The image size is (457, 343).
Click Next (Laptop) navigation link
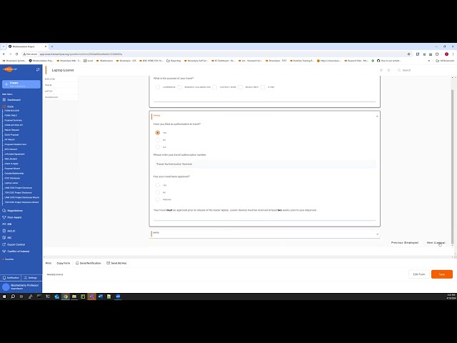[x=436, y=243]
